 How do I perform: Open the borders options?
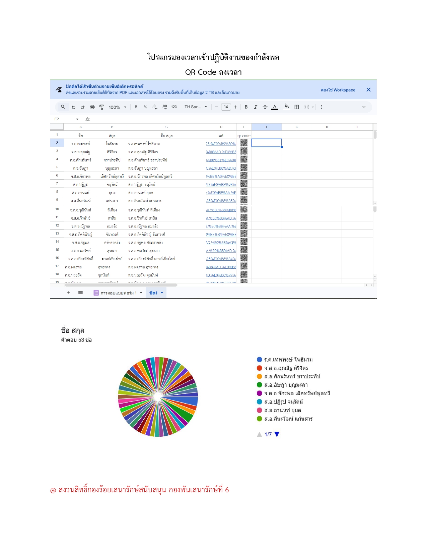pyautogui.click(x=297, y=107)
